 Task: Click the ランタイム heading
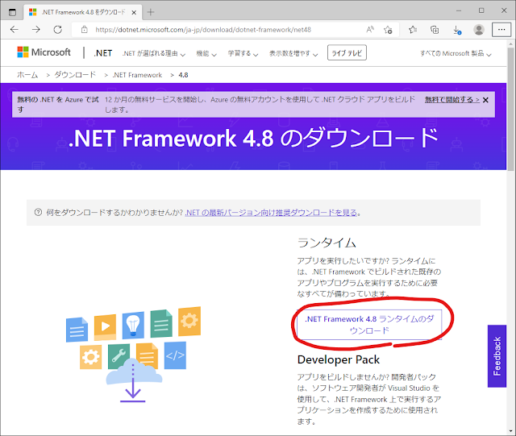327,243
